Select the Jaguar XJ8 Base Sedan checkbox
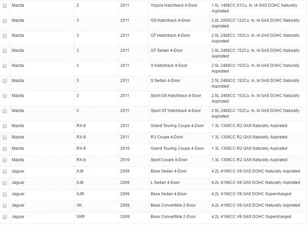 tap(5, 172)
